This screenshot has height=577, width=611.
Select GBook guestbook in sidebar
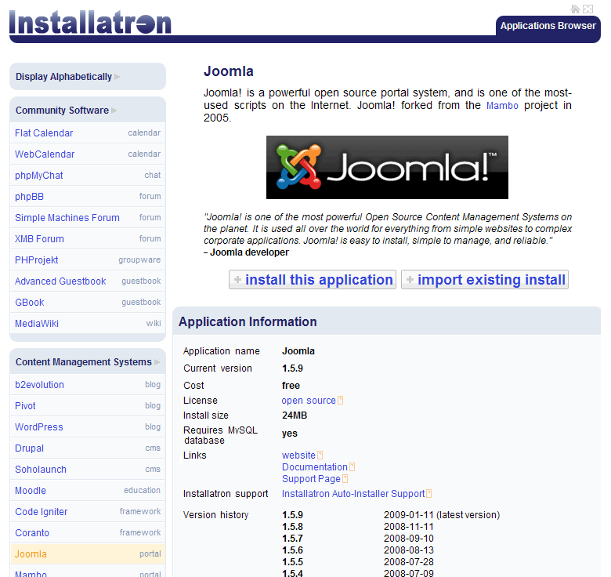[88, 302]
